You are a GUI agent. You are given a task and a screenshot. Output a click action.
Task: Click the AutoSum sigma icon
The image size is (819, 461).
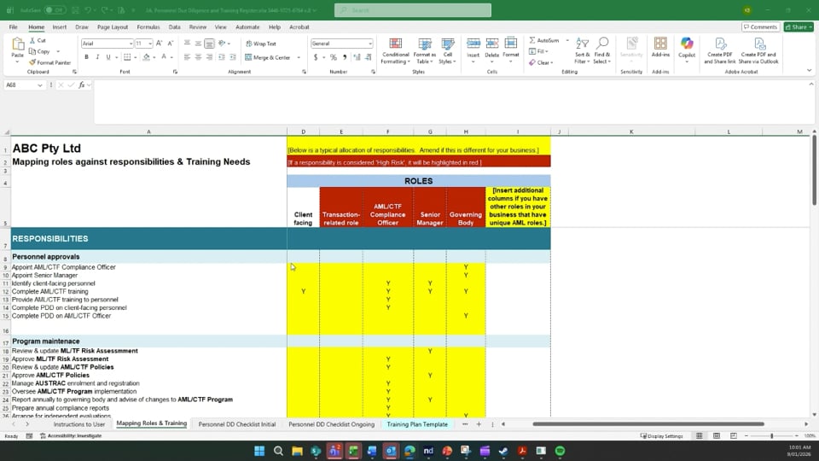coord(531,40)
